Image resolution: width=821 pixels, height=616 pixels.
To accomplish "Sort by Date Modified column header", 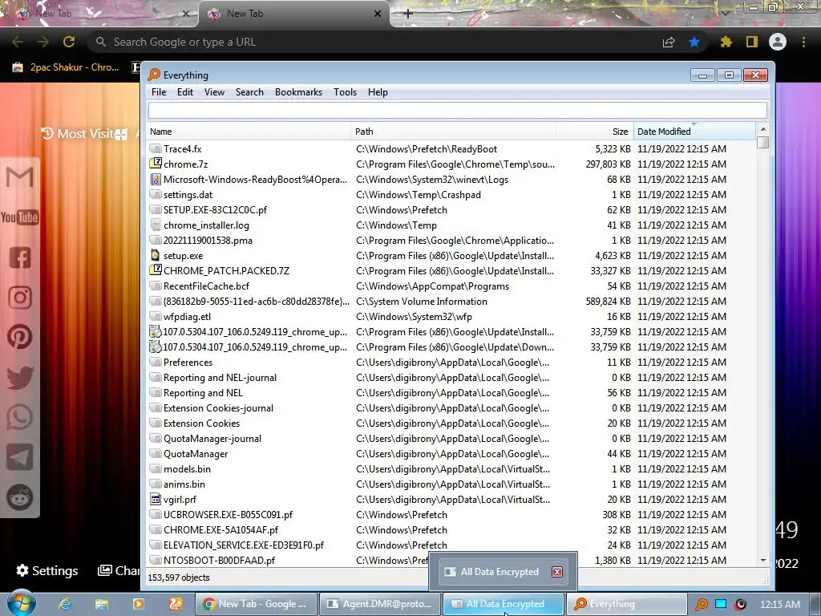I will (x=694, y=132).
